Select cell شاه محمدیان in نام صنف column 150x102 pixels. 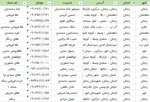click(x=13, y=9)
